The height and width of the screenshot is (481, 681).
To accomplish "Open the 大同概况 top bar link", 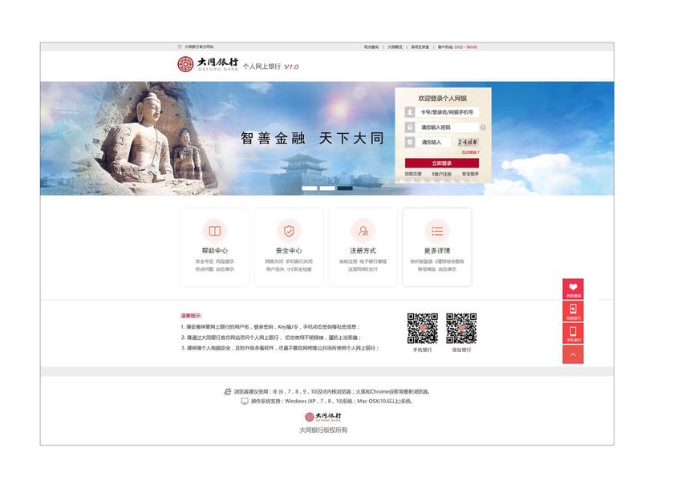I will tap(395, 46).
